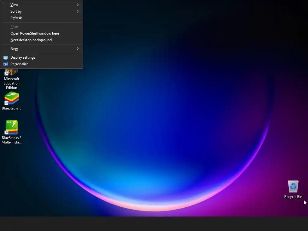This screenshot has width=308, height=231.
Task: Click the Personalize icon in the menu
Action: click(x=6, y=64)
